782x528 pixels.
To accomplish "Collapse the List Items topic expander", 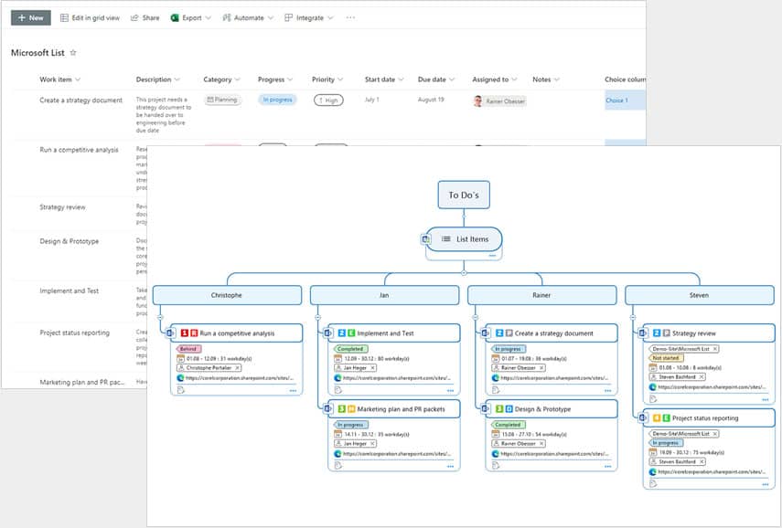I will (464, 272).
